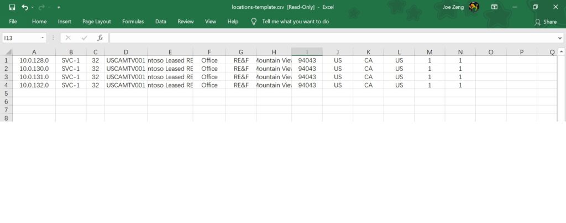The width and height of the screenshot is (566, 223).
Task: Open the Ribbon Display Options icon
Action: click(x=494, y=7)
